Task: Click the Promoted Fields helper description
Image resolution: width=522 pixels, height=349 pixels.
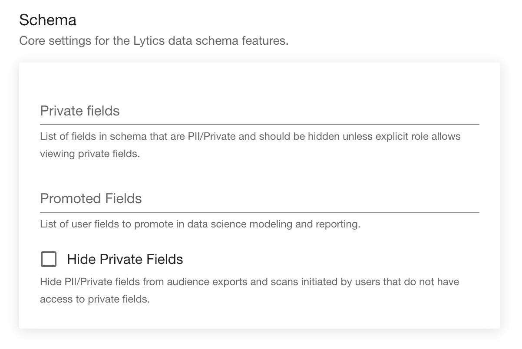Action: tap(200, 225)
